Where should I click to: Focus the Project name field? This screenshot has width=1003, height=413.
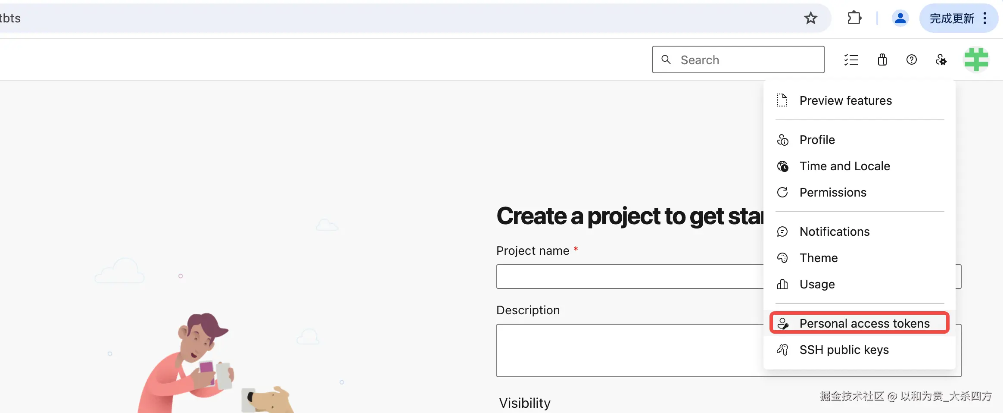pyautogui.click(x=629, y=276)
